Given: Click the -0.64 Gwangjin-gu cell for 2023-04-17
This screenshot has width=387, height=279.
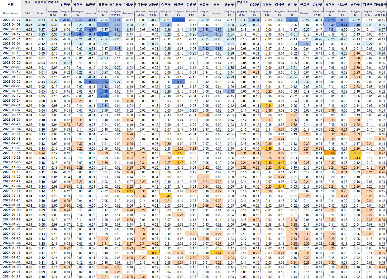Looking at the screenshot, I should click(x=78, y=34).
